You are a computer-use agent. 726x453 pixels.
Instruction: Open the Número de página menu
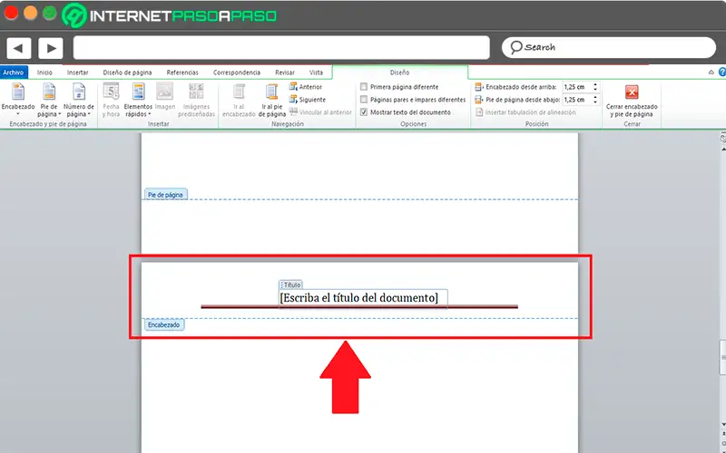pos(79,100)
